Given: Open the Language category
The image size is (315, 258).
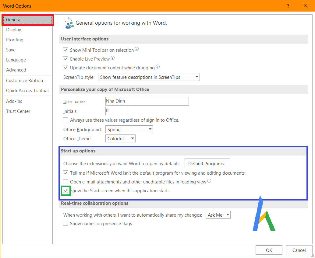Looking at the screenshot, I should coord(27,60).
